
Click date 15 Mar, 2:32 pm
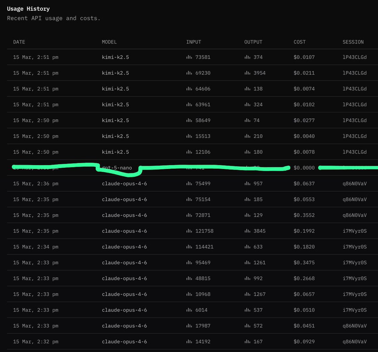(x=36, y=341)
